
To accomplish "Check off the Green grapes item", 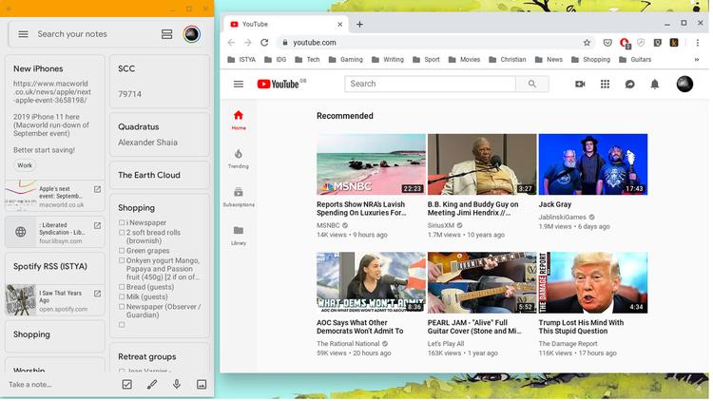I will (x=122, y=252).
